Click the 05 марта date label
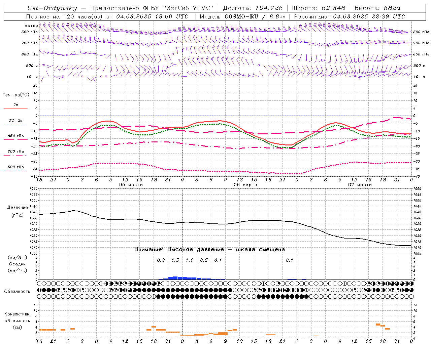This screenshot has height=344, width=431. click(x=131, y=185)
